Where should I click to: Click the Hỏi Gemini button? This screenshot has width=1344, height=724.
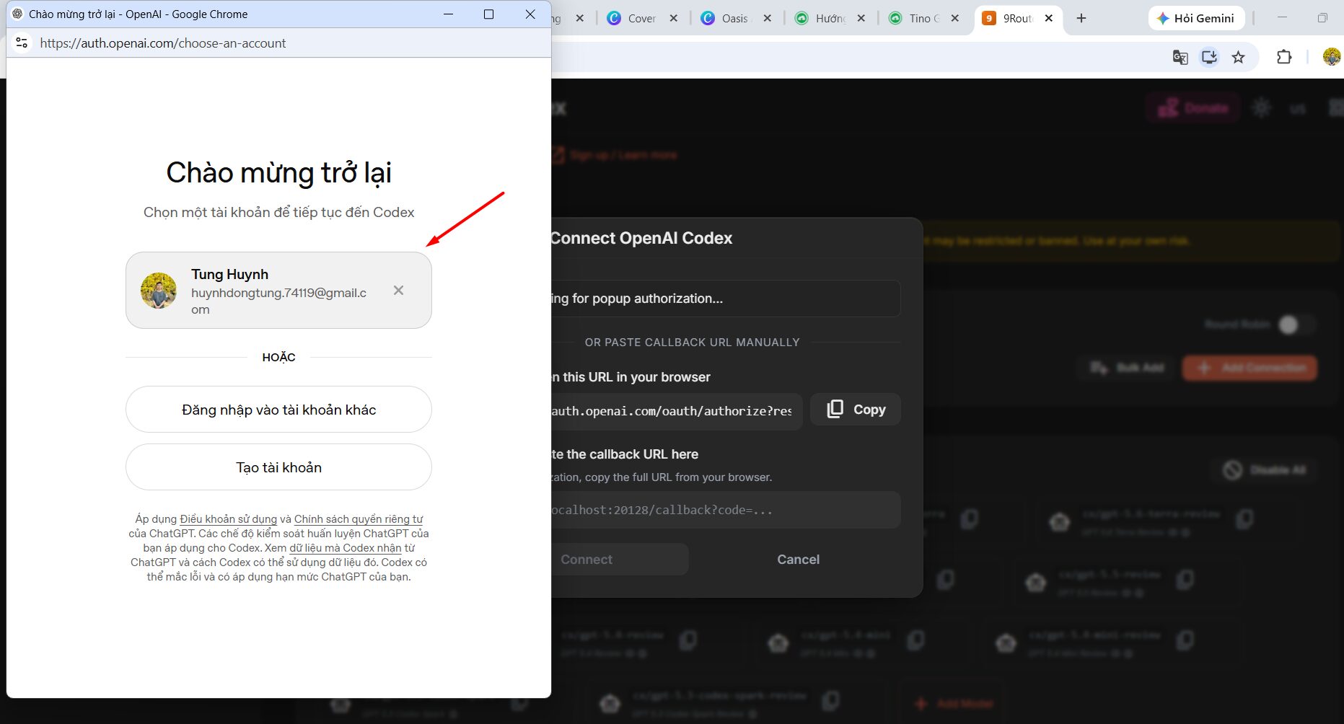pos(1196,19)
